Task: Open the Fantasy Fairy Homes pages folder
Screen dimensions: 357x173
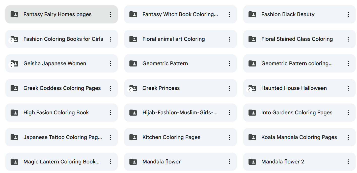Action: pyautogui.click(x=57, y=14)
